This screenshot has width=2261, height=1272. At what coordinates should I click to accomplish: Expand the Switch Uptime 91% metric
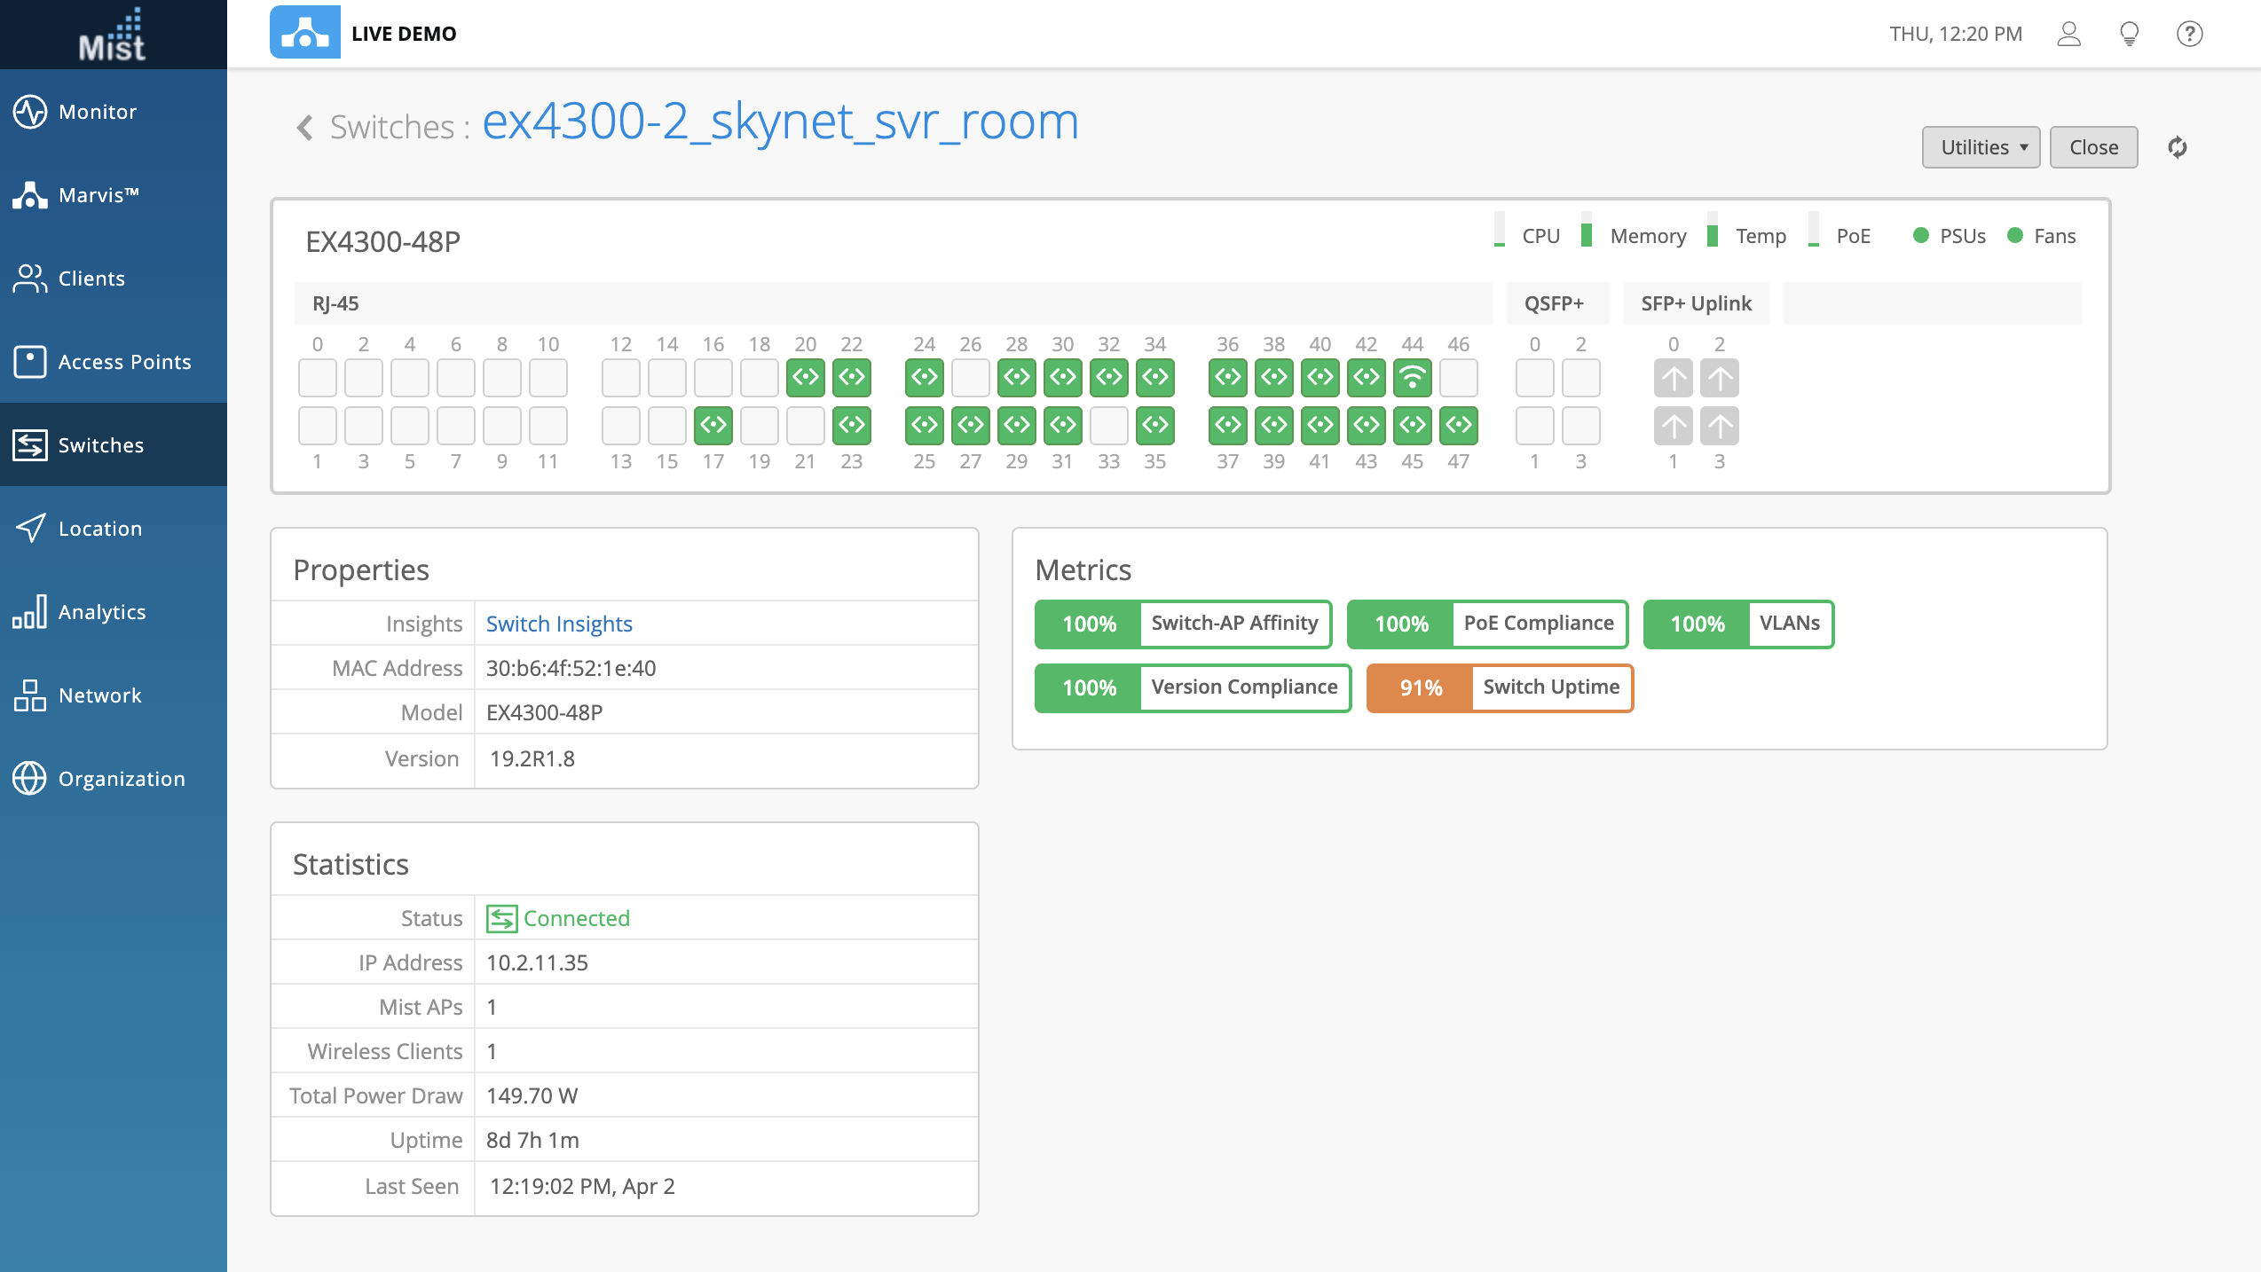pyautogui.click(x=1500, y=687)
